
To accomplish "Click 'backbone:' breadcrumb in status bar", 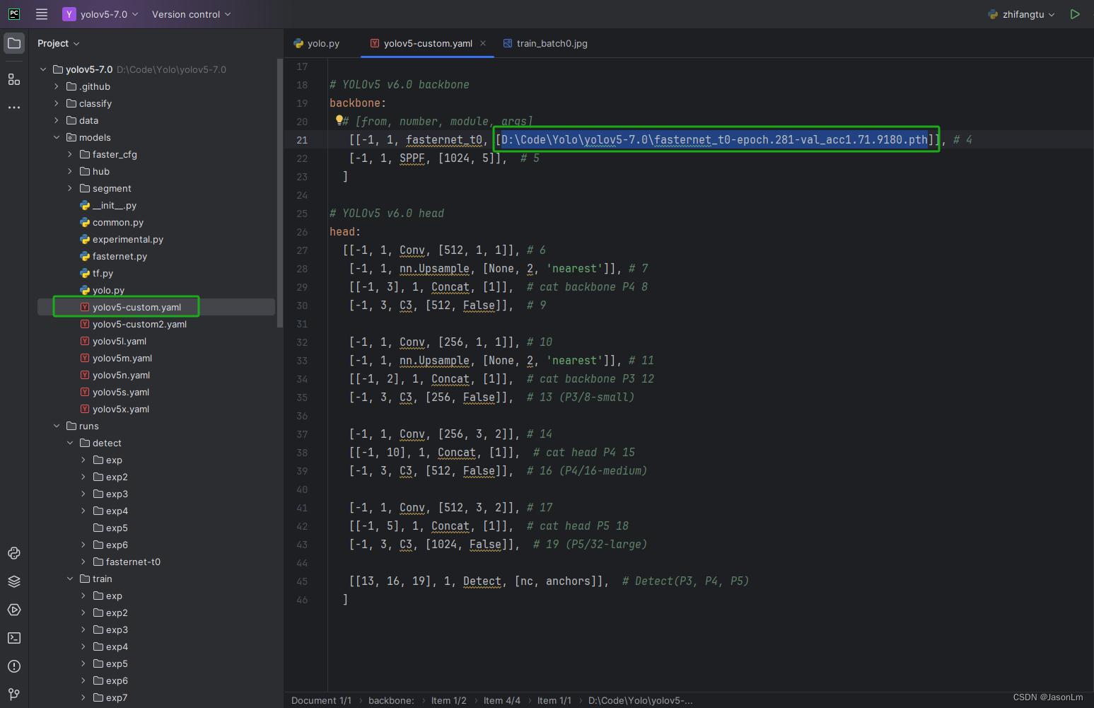I will 391,700.
